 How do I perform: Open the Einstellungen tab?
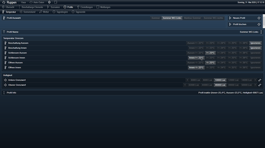click(85, 7)
